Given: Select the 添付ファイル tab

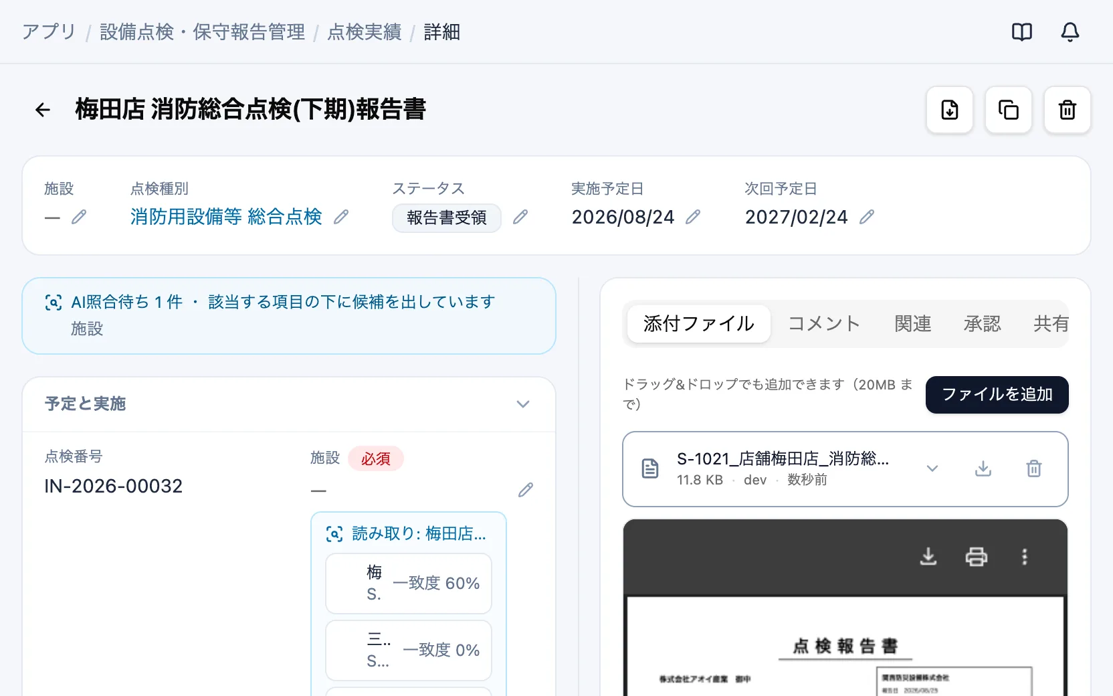Looking at the screenshot, I should 699,324.
